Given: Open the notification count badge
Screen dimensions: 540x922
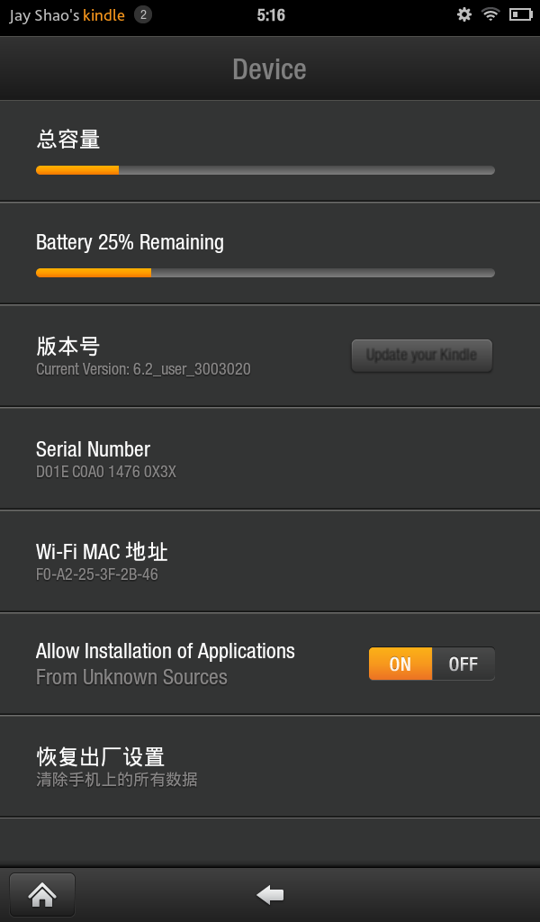Looking at the screenshot, I should tap(143, 14).
